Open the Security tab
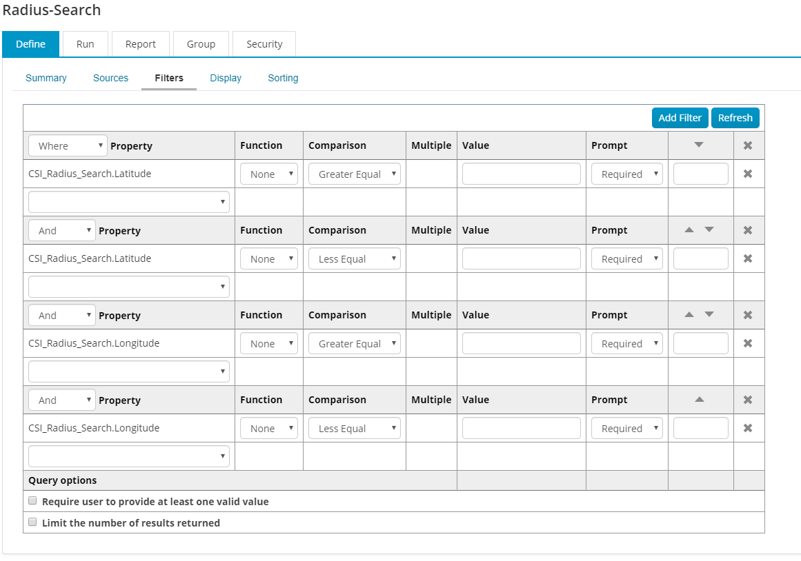 [x=264, y=44]
